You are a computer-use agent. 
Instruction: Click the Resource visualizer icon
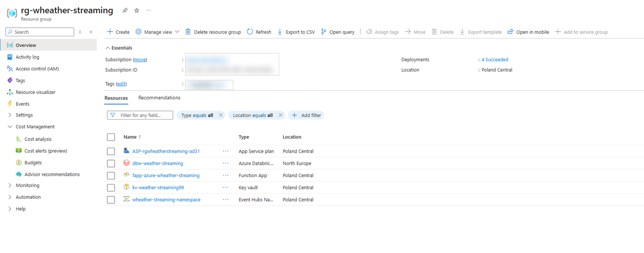point(10,92)
